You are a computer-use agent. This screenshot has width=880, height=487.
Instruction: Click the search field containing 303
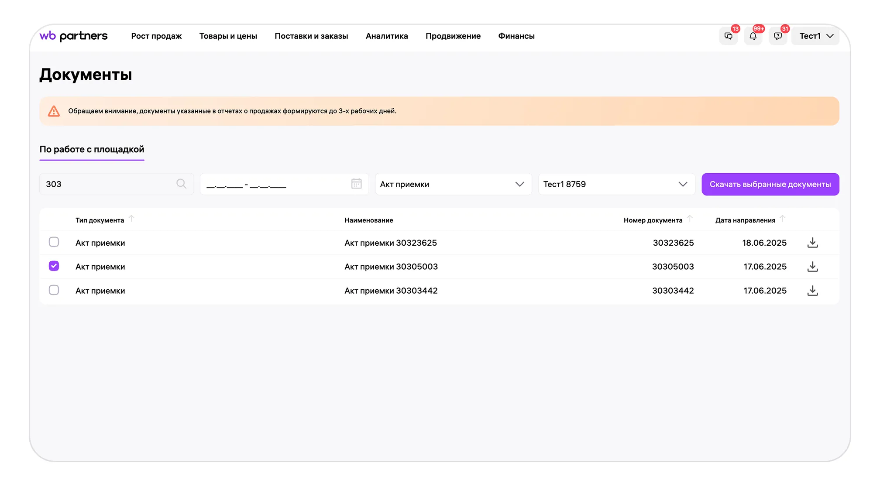[x=117, y=184]
